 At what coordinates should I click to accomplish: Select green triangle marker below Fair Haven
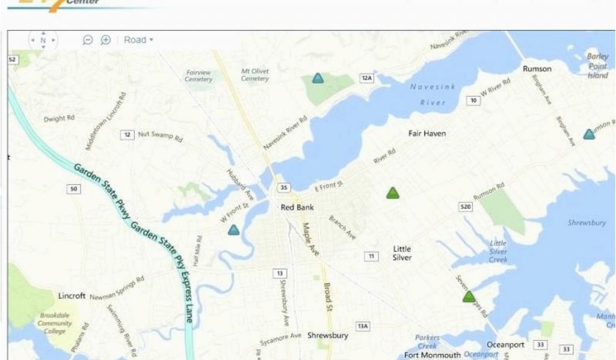[x=392, y=193]
